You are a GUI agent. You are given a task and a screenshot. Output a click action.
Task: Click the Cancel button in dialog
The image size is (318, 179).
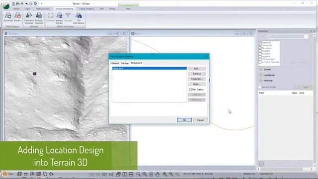[200, 120]
